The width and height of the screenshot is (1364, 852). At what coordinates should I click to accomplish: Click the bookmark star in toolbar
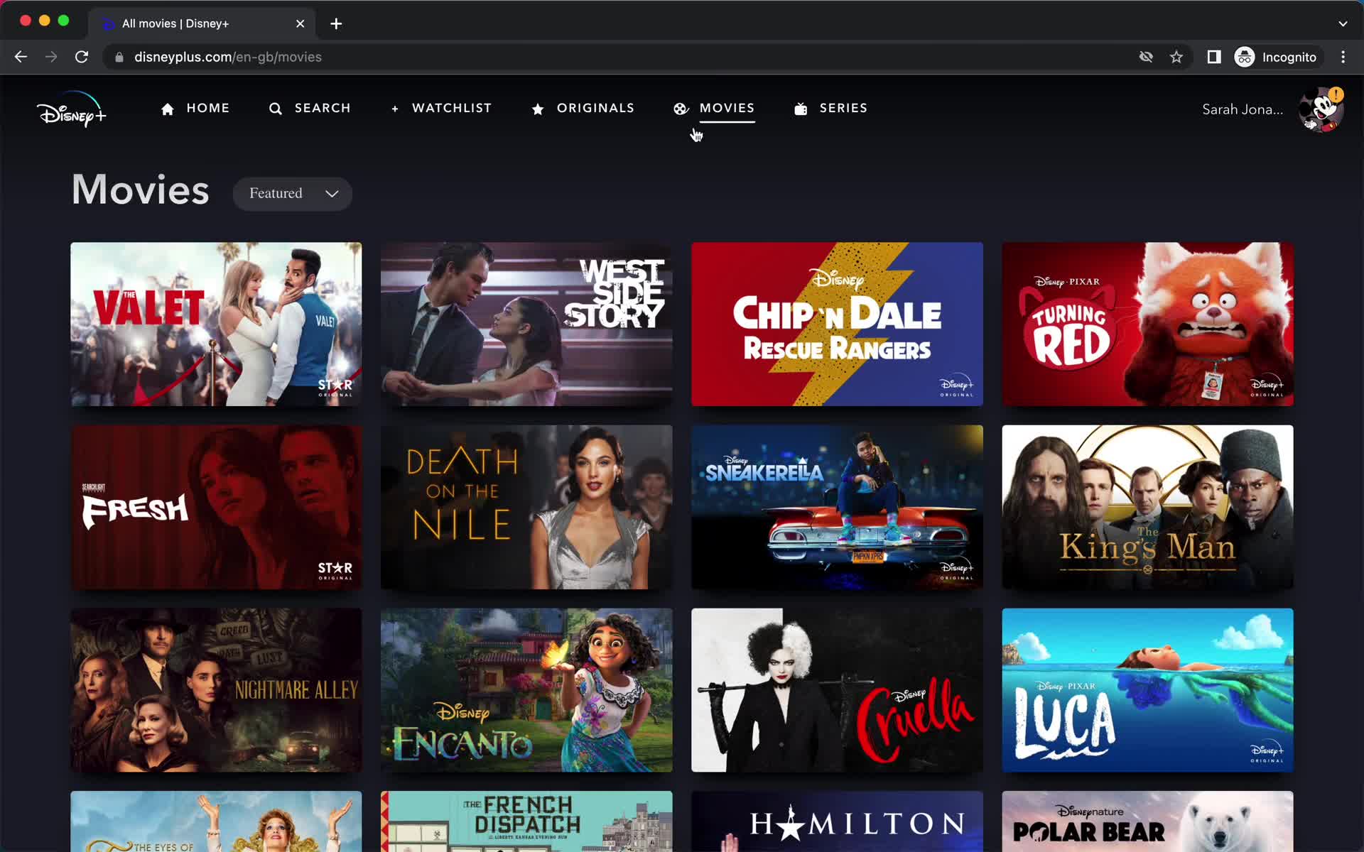[x=1179, y=57]
